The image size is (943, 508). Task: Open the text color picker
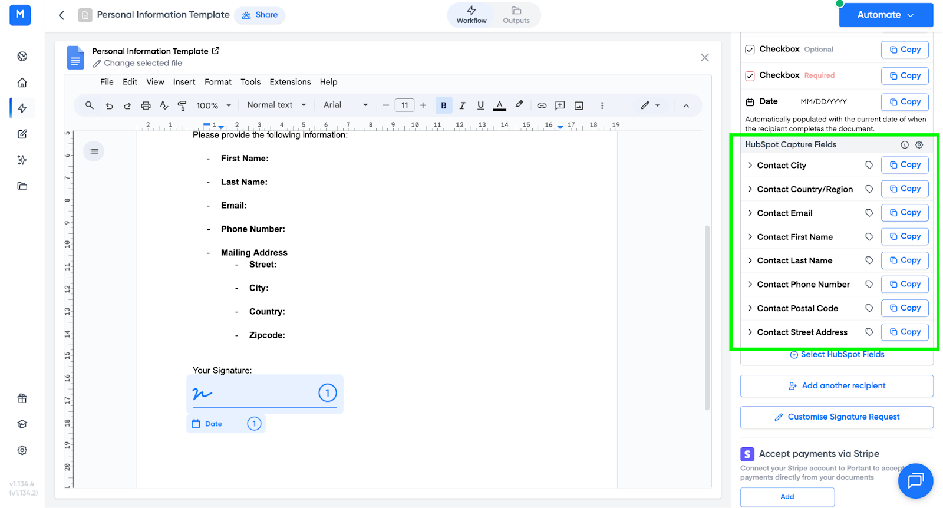tap(499, 105)
